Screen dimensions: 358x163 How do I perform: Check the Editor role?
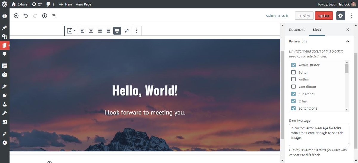coord(294,72)
